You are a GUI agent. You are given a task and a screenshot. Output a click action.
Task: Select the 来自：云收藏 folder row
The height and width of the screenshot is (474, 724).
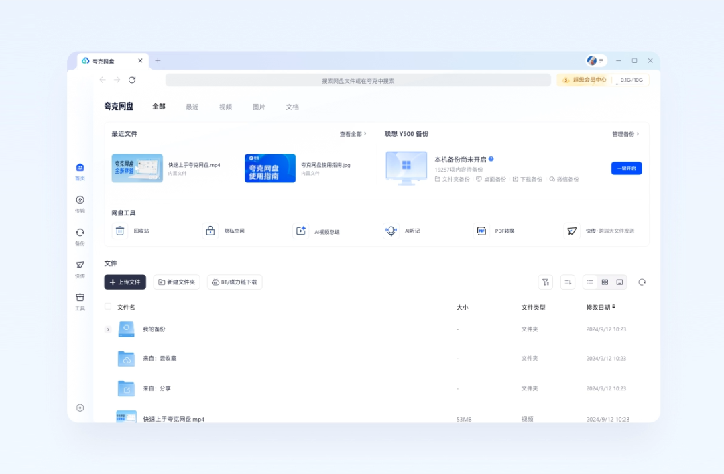[375, 359]
